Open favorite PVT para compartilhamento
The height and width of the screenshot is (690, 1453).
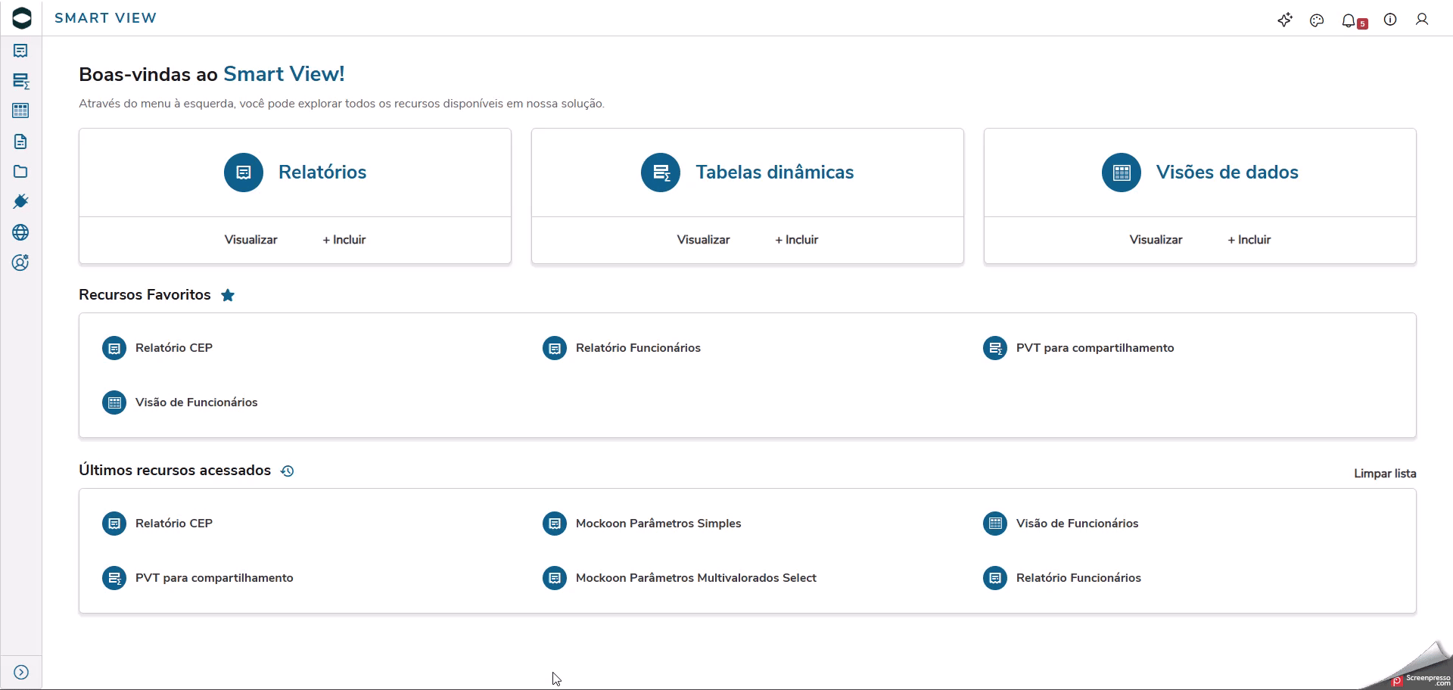pos(1094,348)
